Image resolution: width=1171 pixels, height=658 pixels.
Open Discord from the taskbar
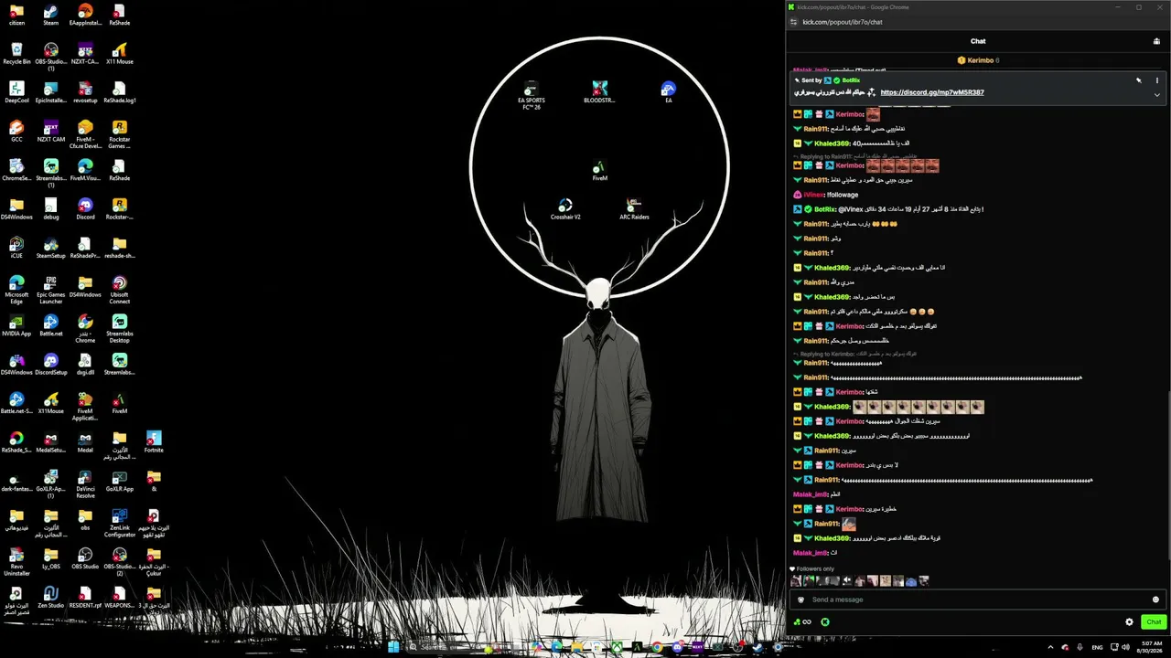click(x=677, y=647)
